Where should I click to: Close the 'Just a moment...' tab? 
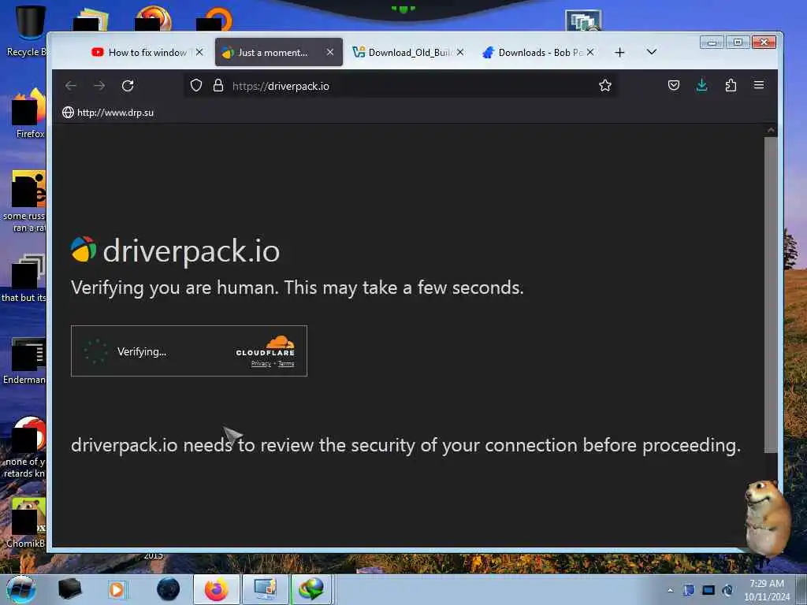coord(330,52)
